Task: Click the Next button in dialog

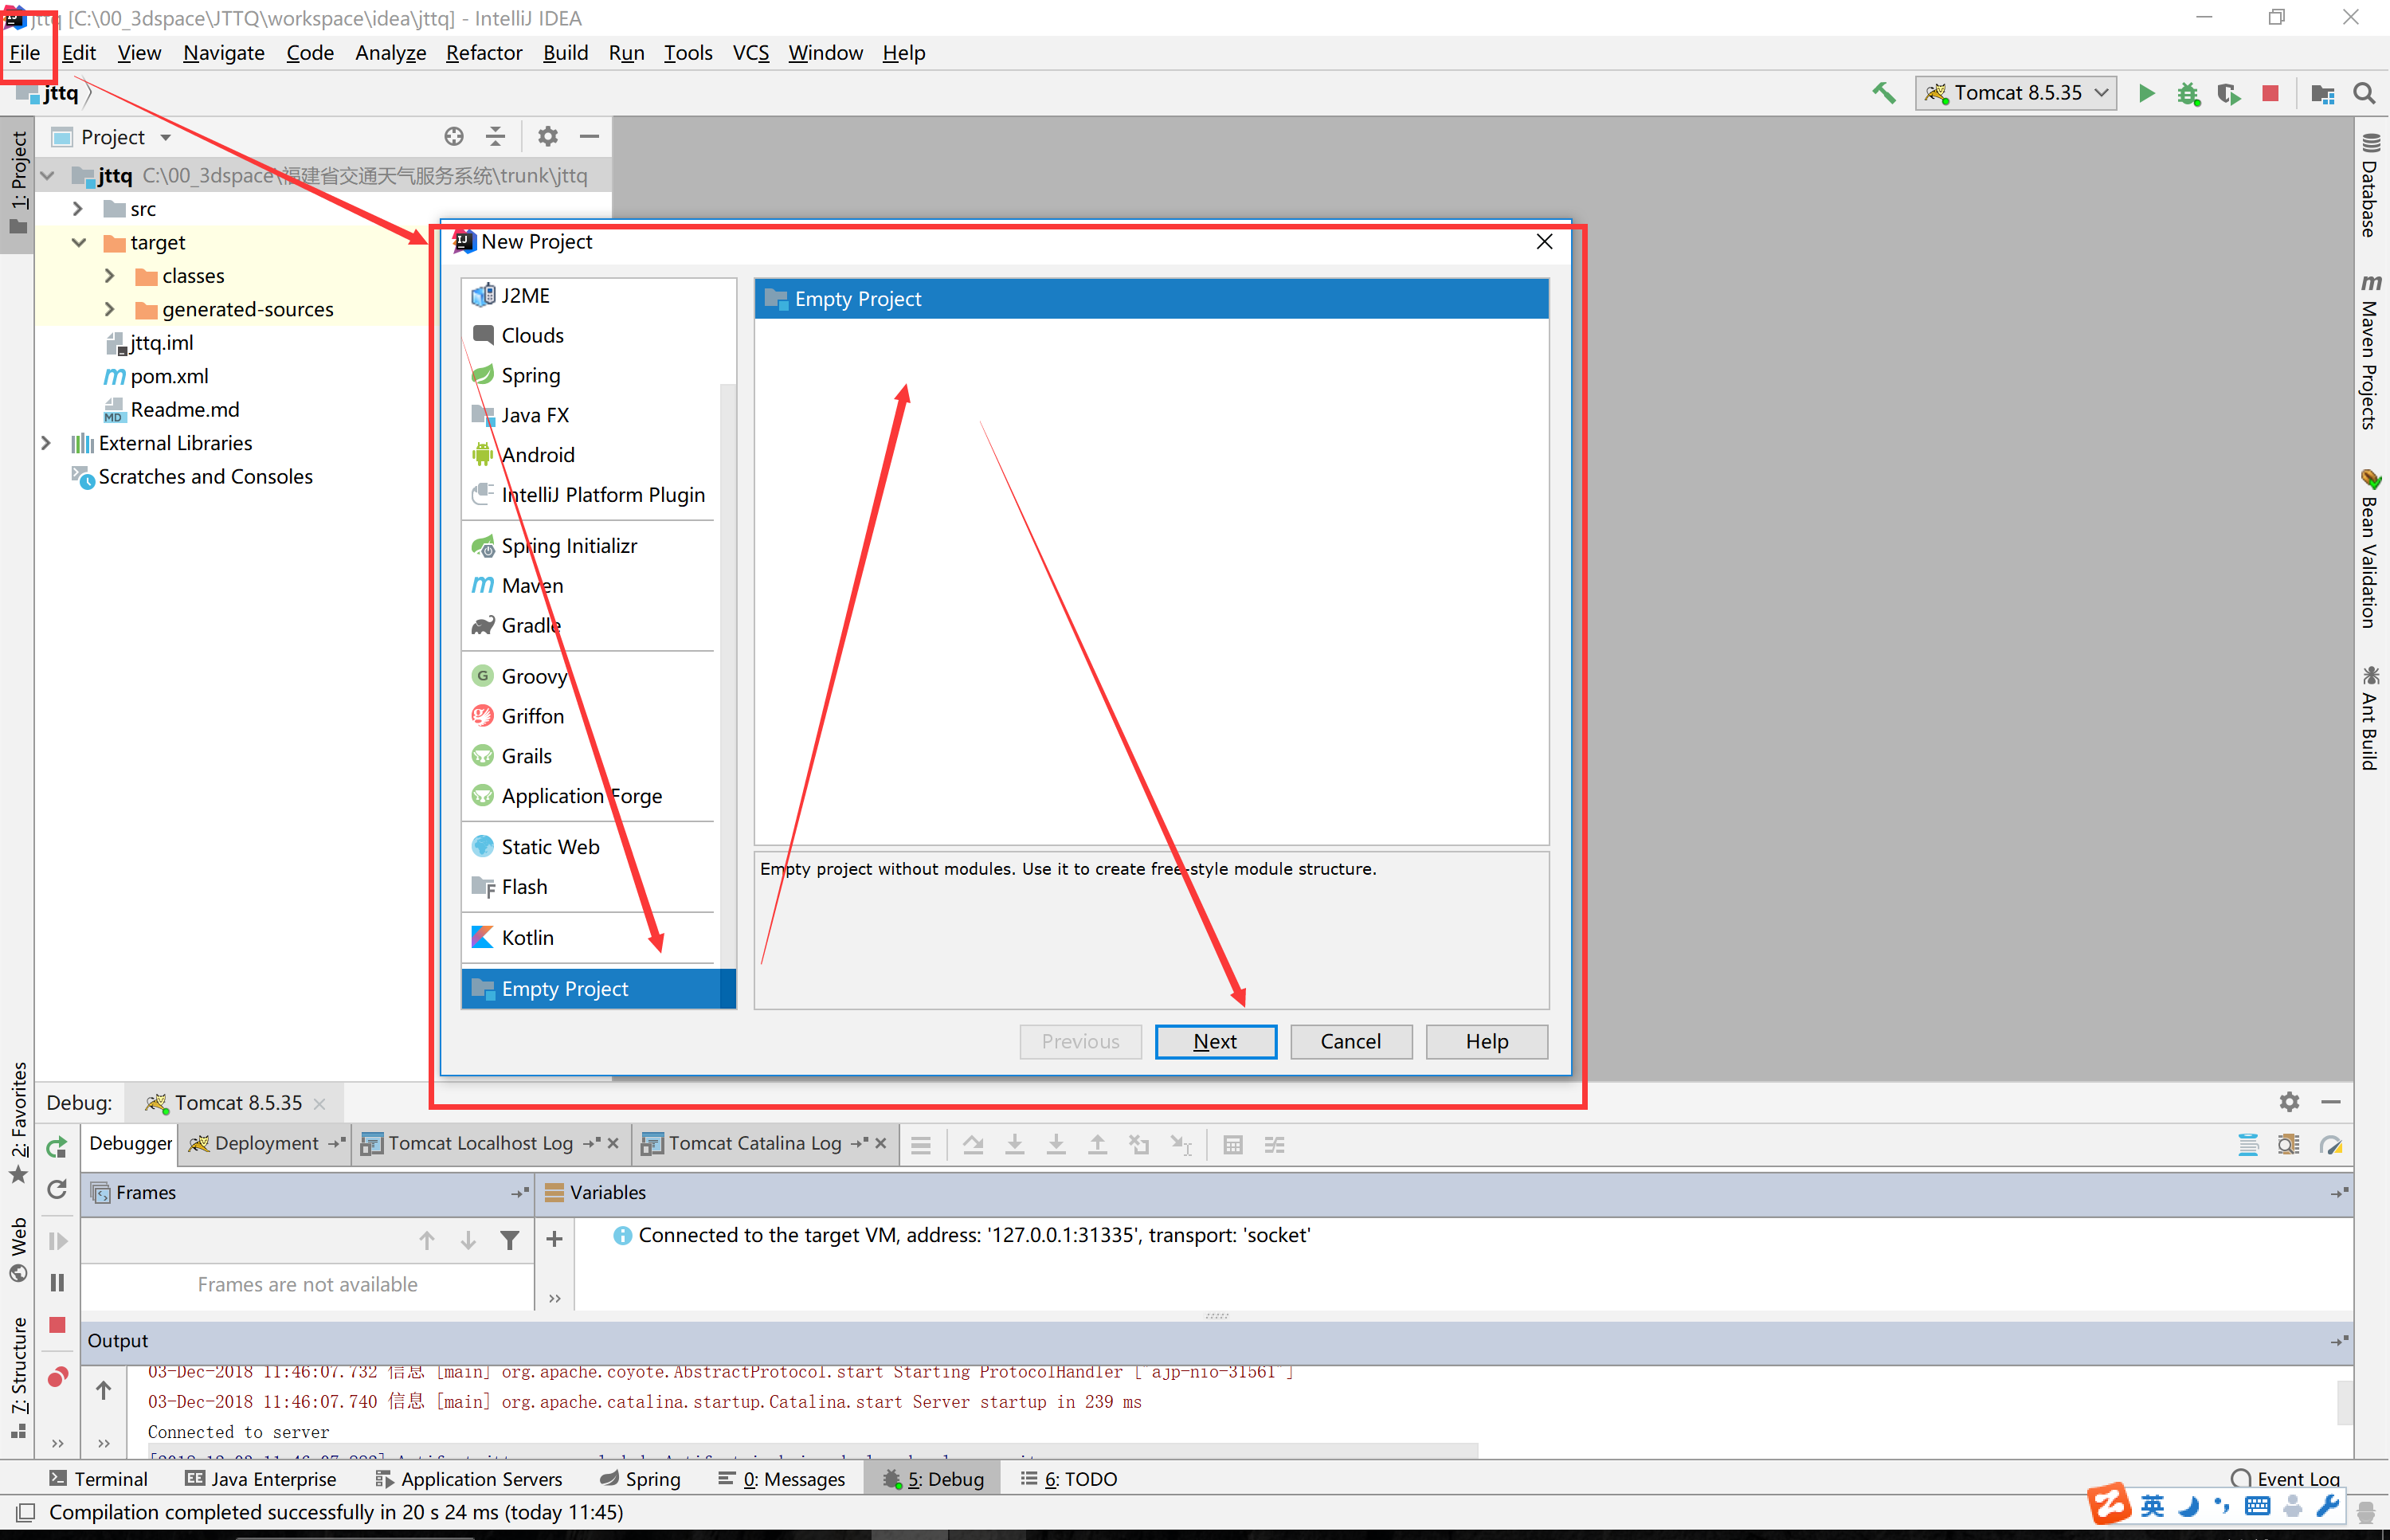Action: pos(1215,1041)
